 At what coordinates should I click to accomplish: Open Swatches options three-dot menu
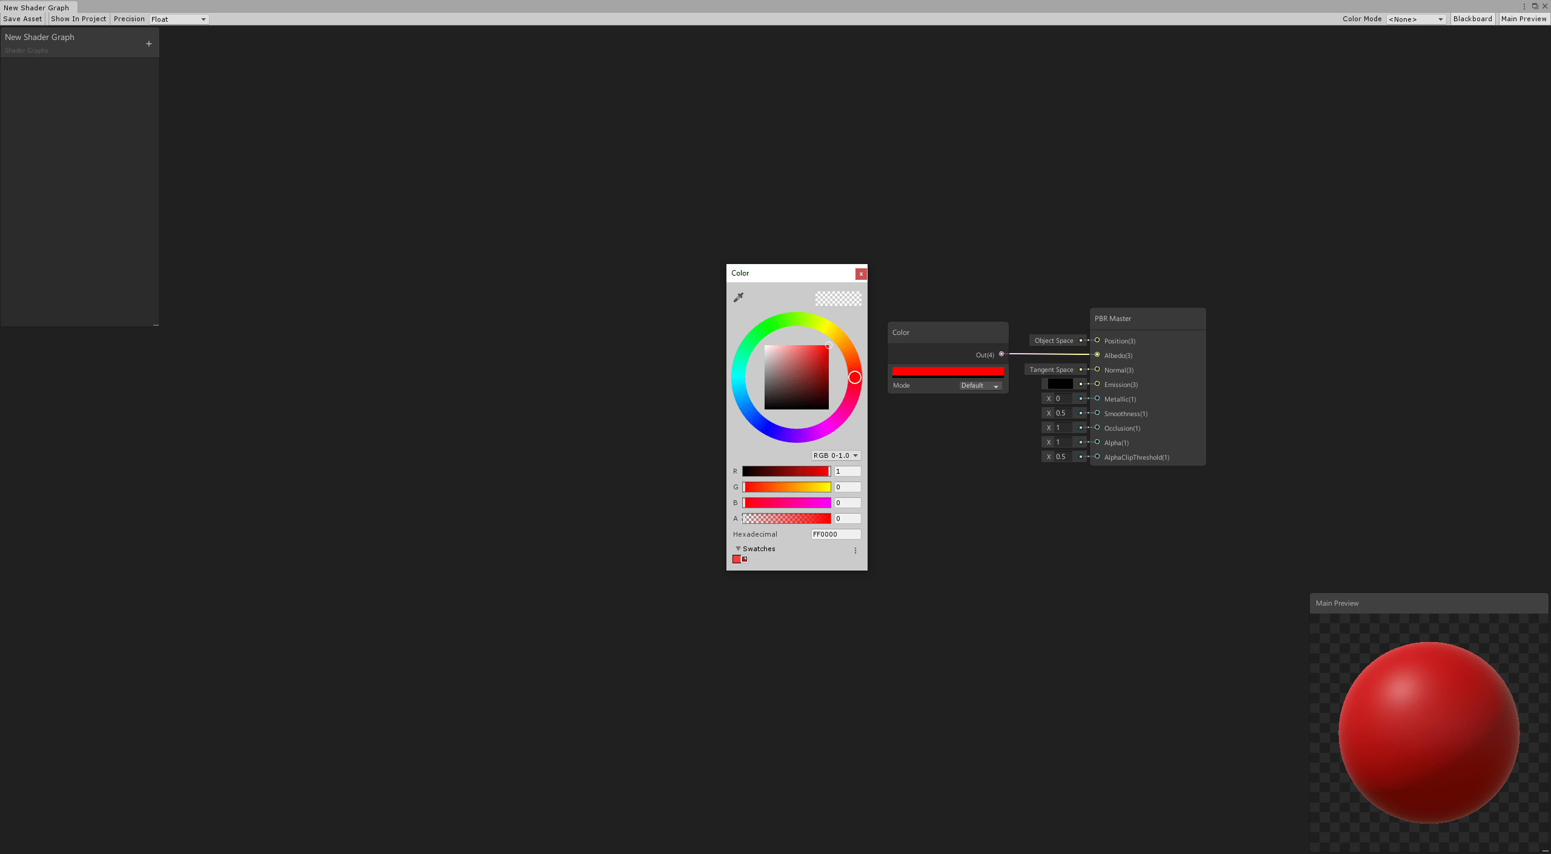click(855, 551)
